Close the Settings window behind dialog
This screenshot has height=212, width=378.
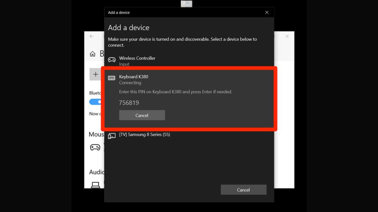[287, 36]
